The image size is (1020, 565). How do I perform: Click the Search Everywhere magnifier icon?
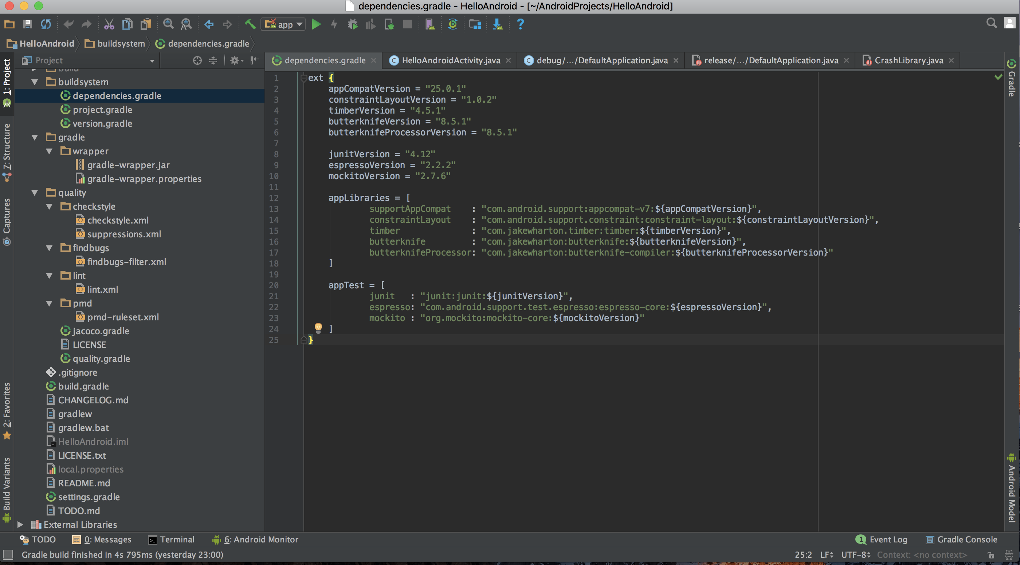tap(991, 23)
